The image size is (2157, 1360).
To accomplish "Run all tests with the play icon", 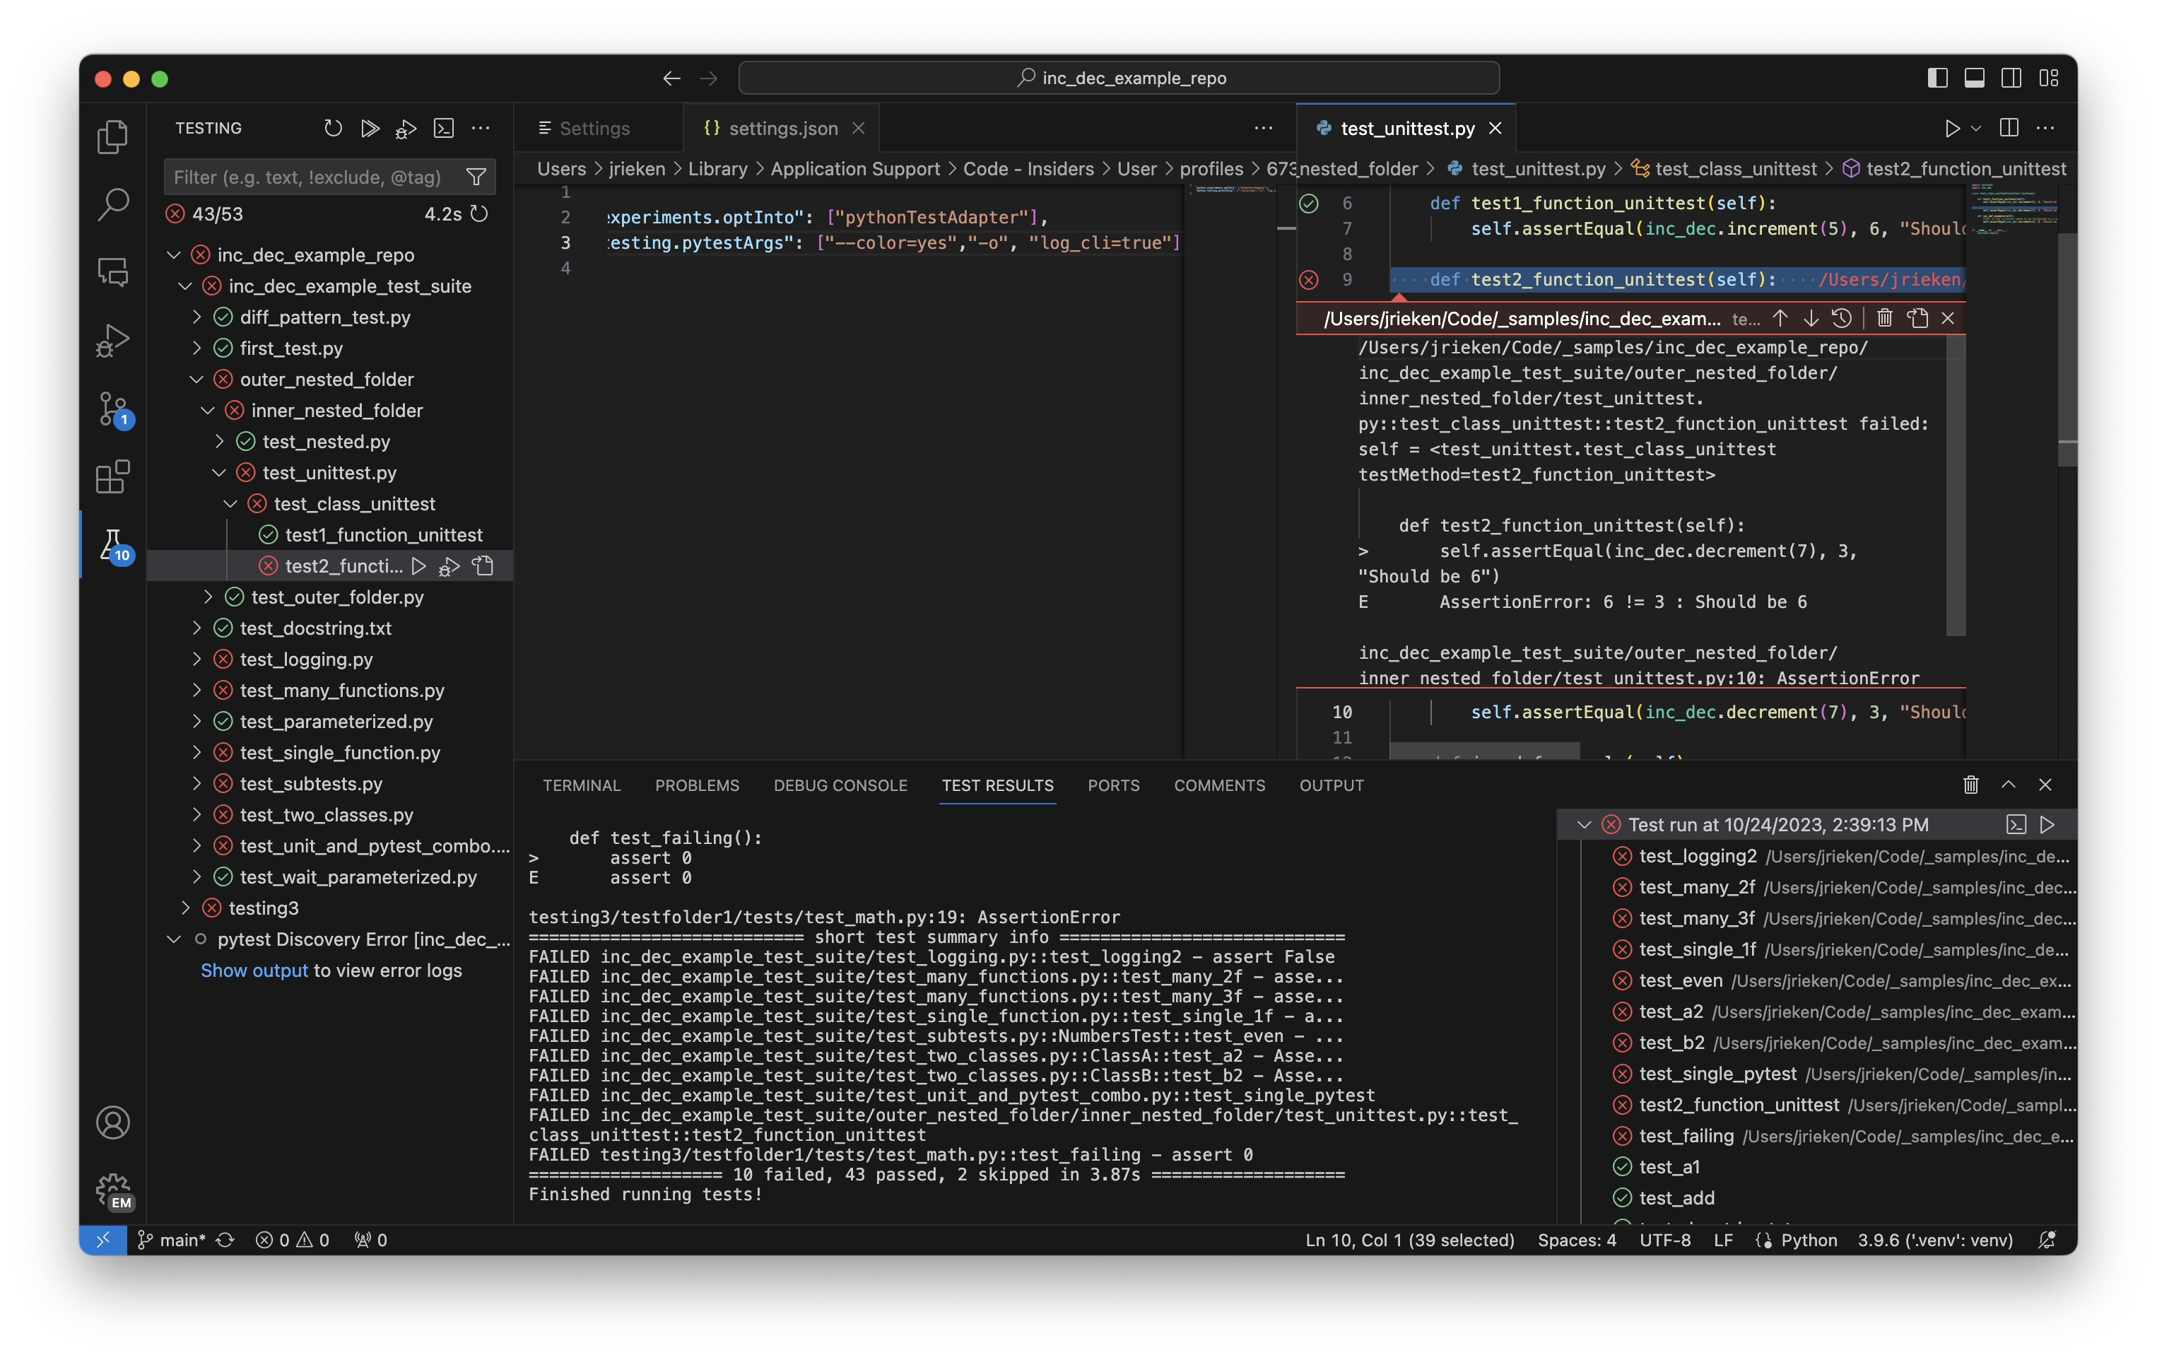I will tap(370, 128).
